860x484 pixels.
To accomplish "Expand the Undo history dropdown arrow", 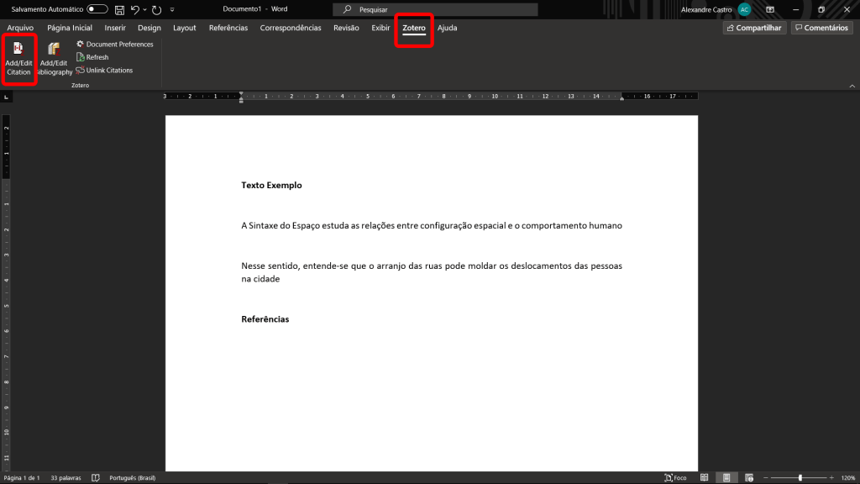I will pyautogui.click(x=144, y=9).
